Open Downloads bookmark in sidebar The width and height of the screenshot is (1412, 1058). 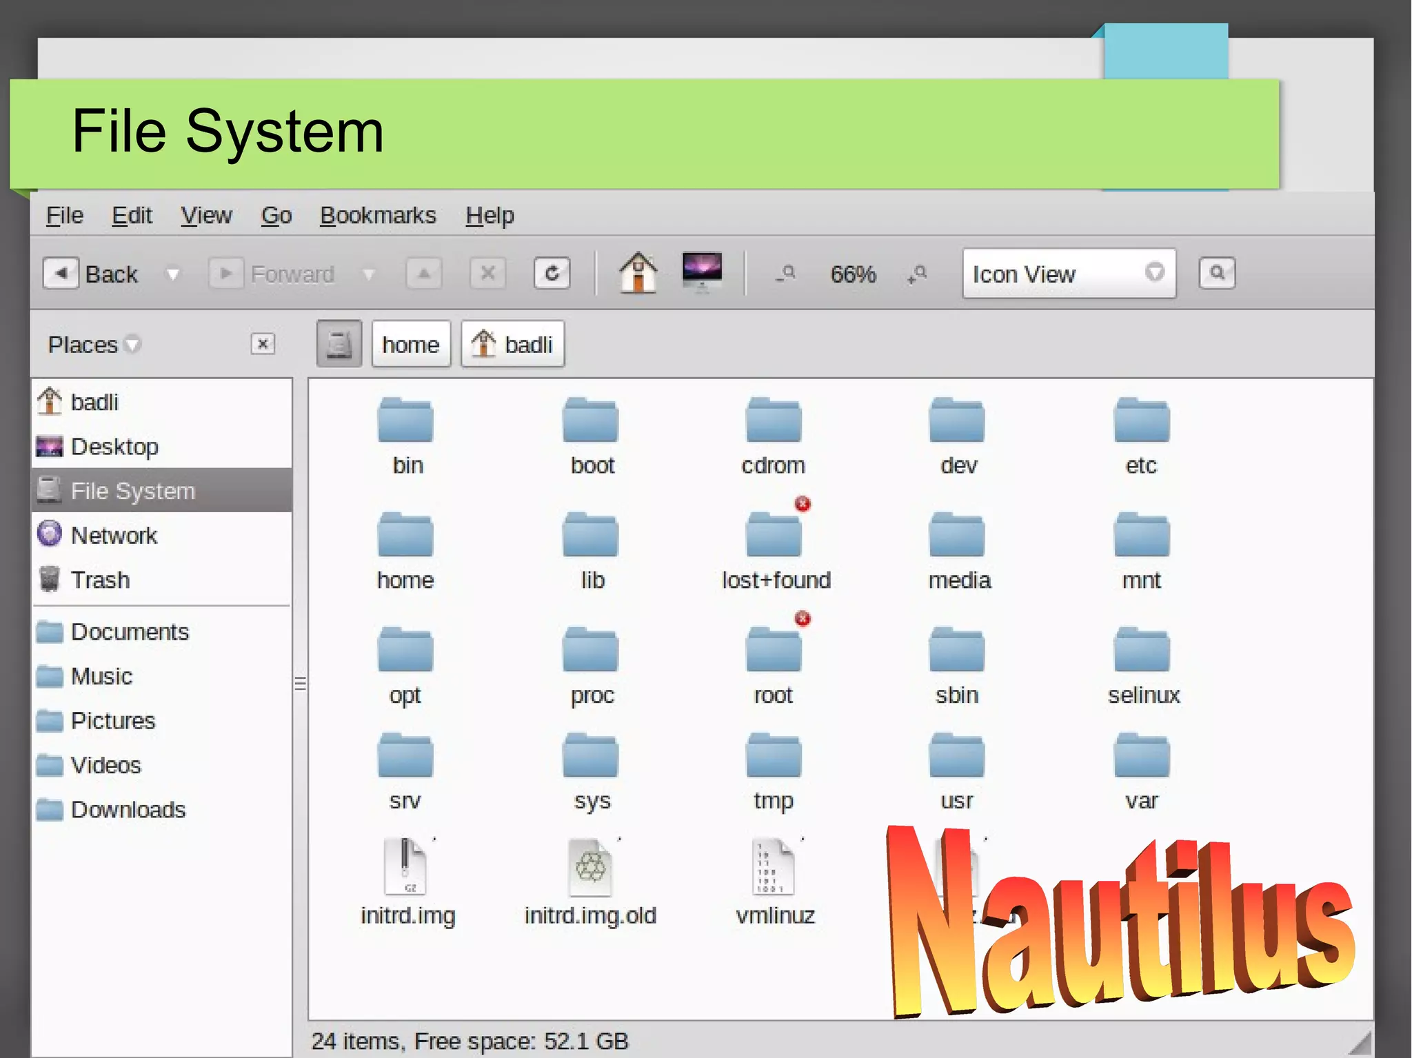coord(162,810)
